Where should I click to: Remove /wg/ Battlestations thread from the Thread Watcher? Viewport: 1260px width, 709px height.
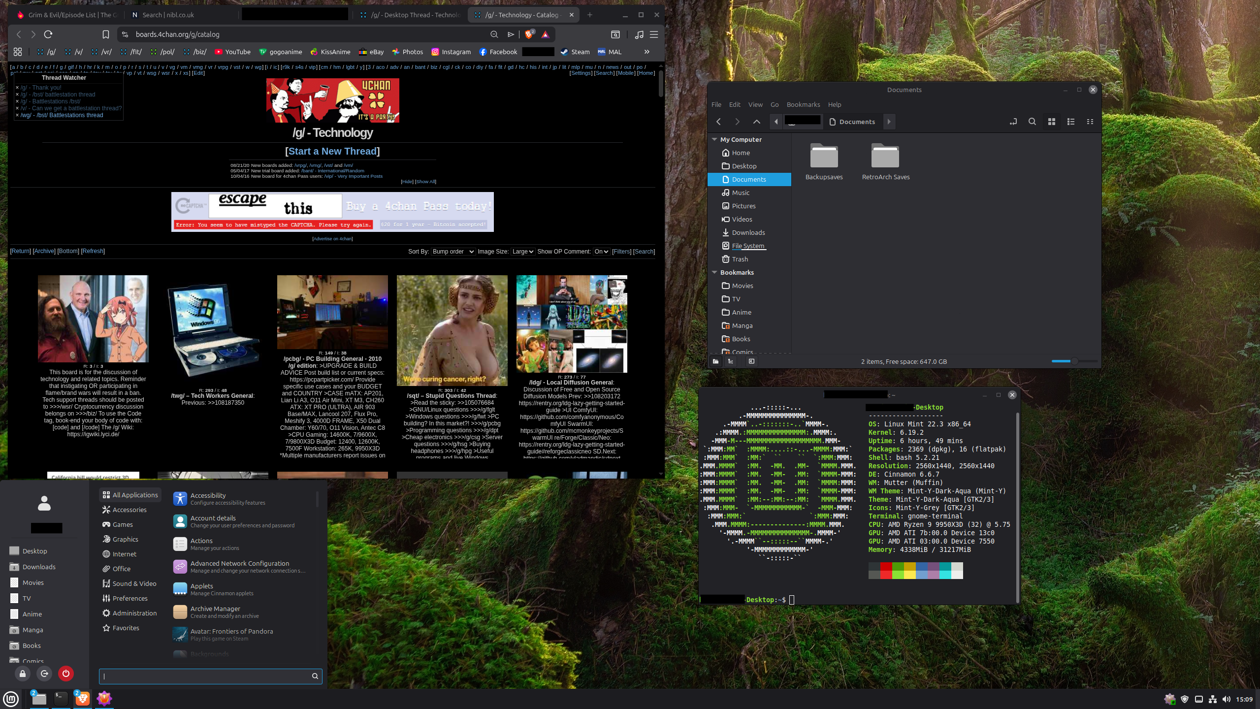point(17,115)
